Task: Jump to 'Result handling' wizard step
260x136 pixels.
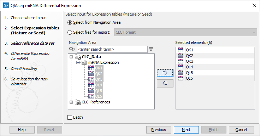Action: tap(24, 69)
